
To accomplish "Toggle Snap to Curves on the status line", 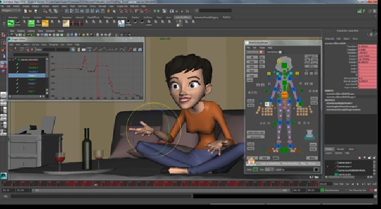I will click(126, 11).
